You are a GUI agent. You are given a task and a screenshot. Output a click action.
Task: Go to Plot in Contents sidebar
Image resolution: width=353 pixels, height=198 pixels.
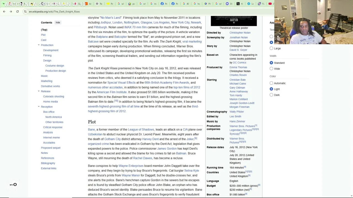tap(43, 35)
